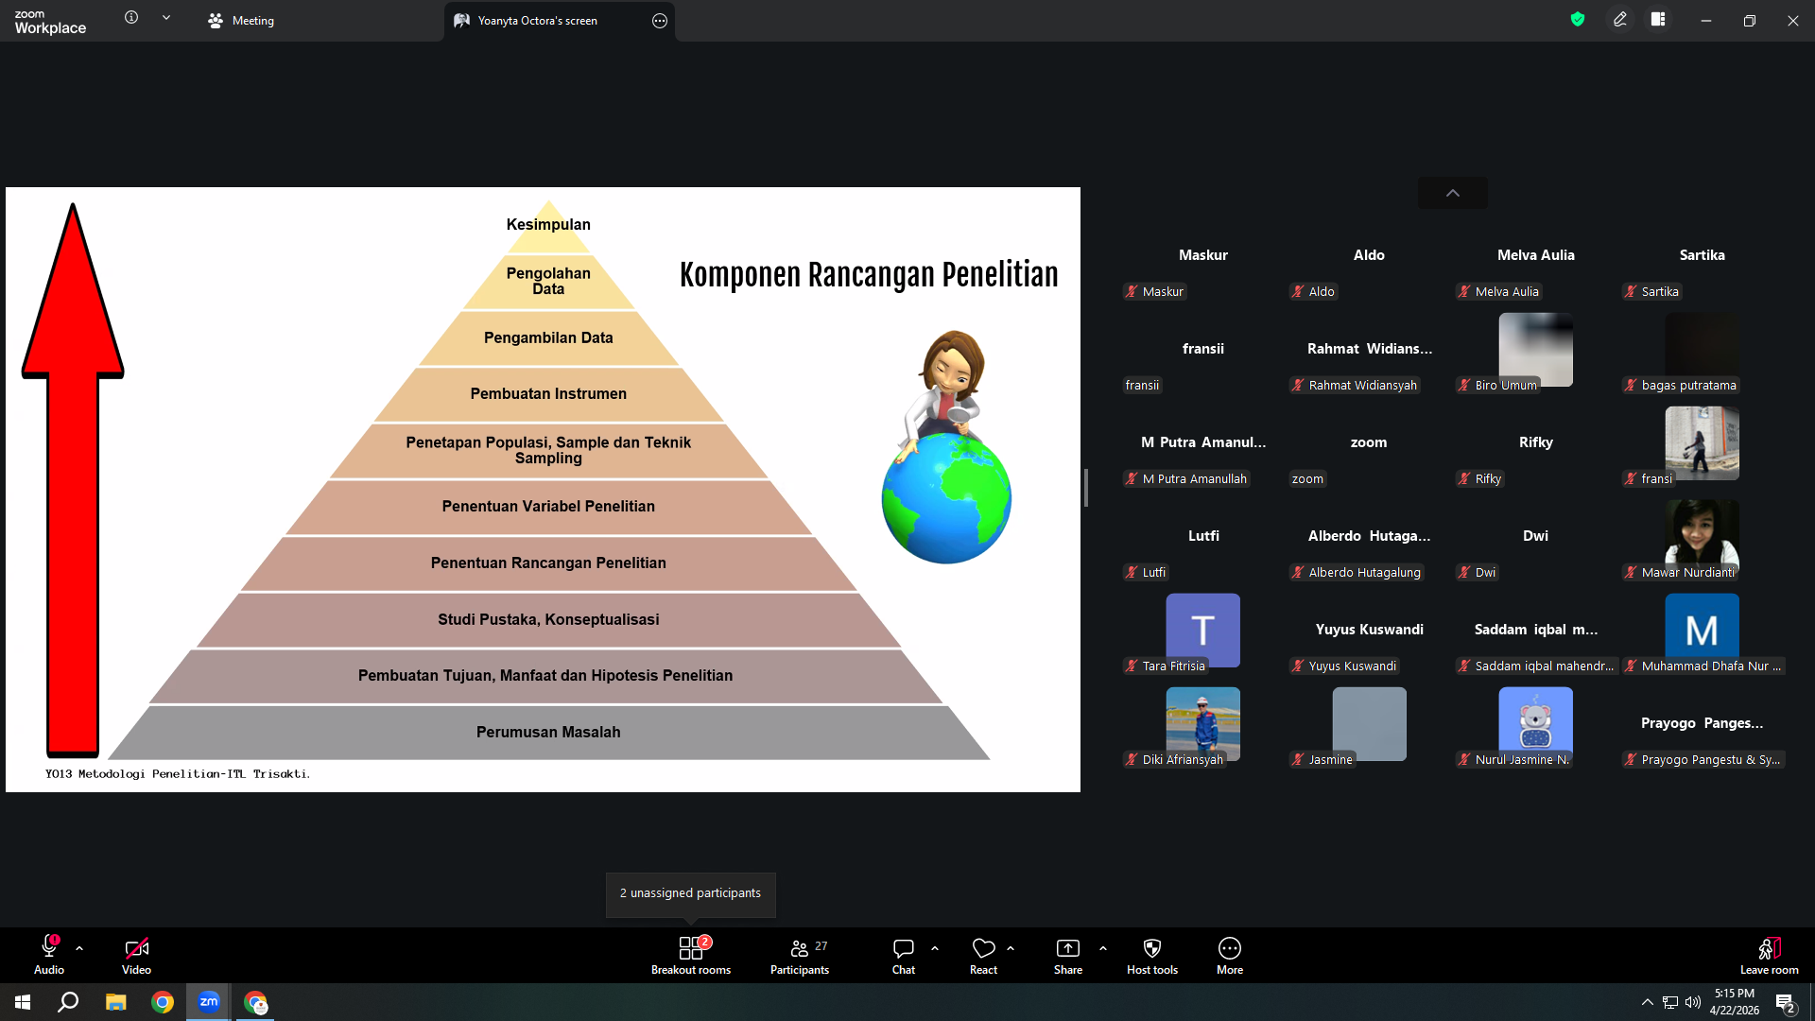Select Tara Fitrisia's video tile avatar
Screen dimensions: 1815x1021
(x=1203, y=631)
